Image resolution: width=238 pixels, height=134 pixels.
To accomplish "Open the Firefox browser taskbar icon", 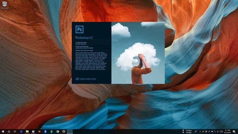I will [64, 131].
